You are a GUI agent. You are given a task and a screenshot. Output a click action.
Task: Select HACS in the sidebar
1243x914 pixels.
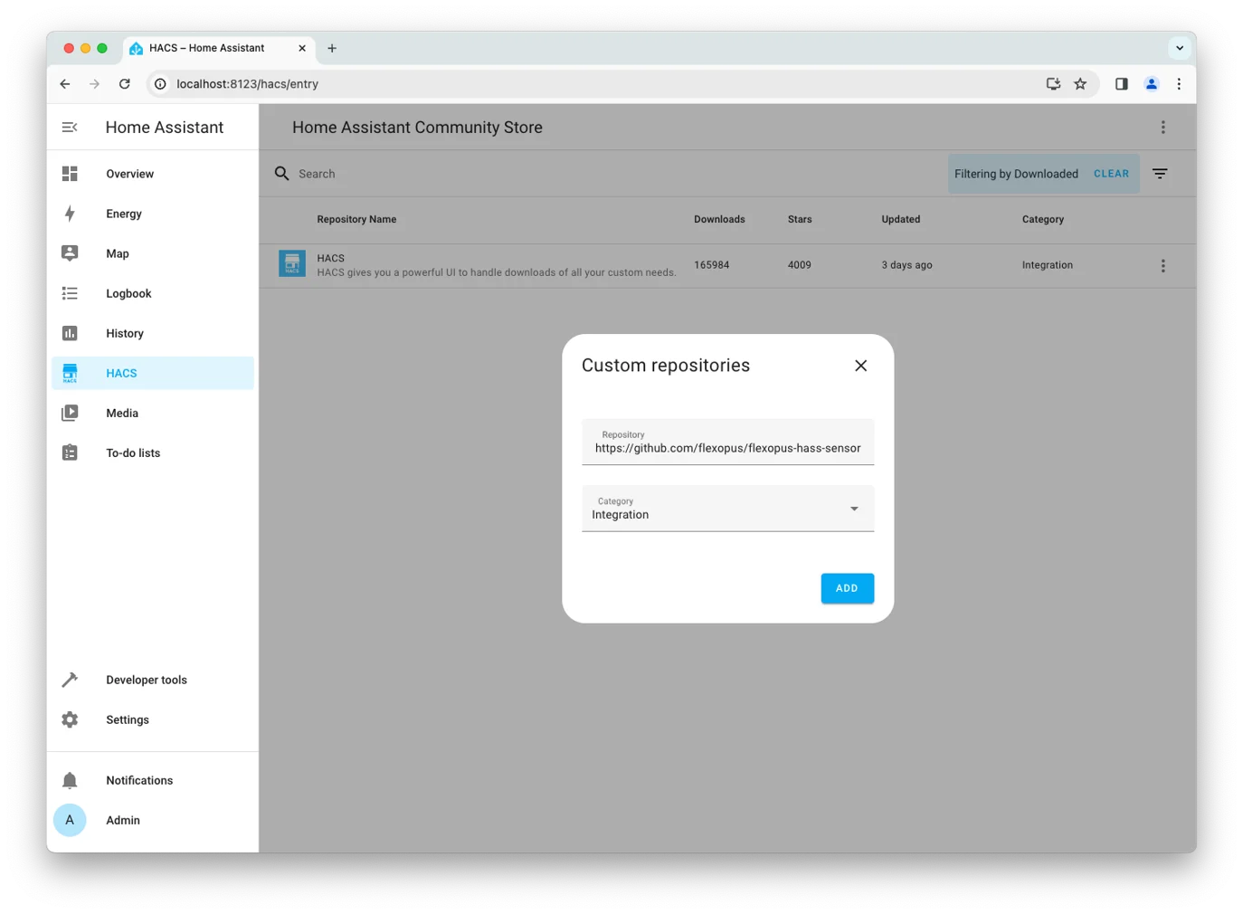[x=121, y=373]
